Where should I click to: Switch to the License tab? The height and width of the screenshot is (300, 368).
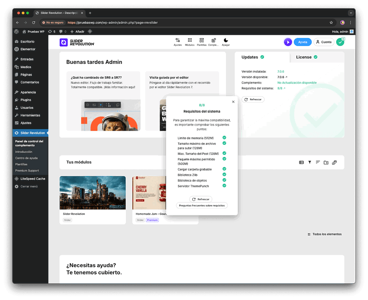pos(307,57)
